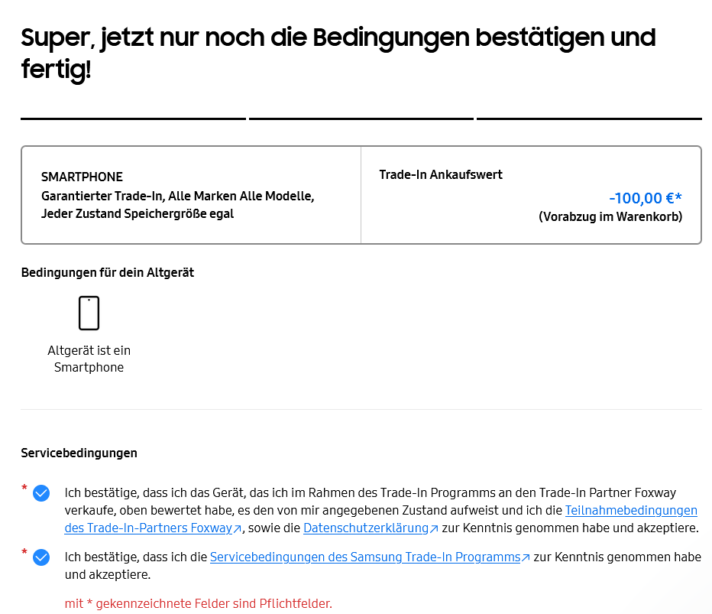Open Servicebedingungen des Samsung Trade-In Programms link
712x614 pixels.
364,557
